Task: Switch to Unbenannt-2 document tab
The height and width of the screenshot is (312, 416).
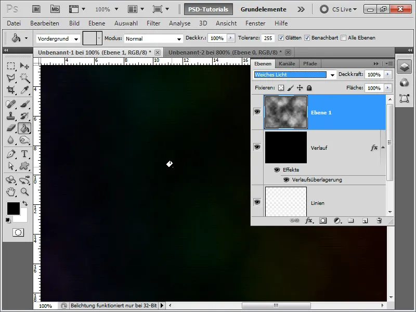Action: [x=225, y=53]
